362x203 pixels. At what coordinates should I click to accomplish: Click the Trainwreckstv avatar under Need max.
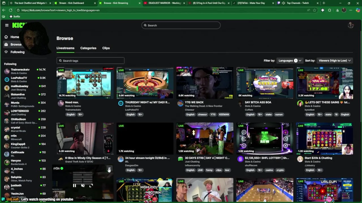click(61, 103)
